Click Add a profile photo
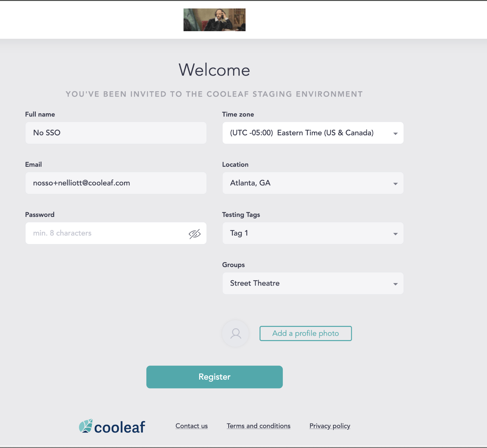This screenshot has width=487, height=448. pyautogui.click(x=305, y=333)
